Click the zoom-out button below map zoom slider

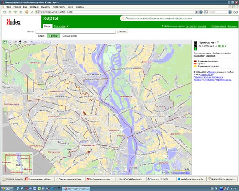pos(6,75)
